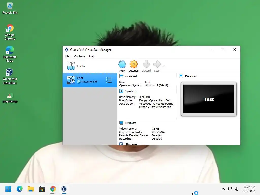Click the 'VBoxSVGA' graphics controller value

(158, 132)
